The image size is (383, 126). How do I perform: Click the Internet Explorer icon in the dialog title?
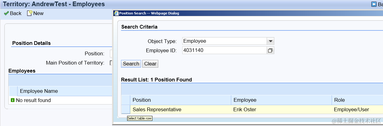coord(116,13)
